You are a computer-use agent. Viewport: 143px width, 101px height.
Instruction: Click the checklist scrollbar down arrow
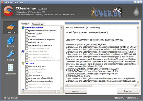(x=62, y=89)
